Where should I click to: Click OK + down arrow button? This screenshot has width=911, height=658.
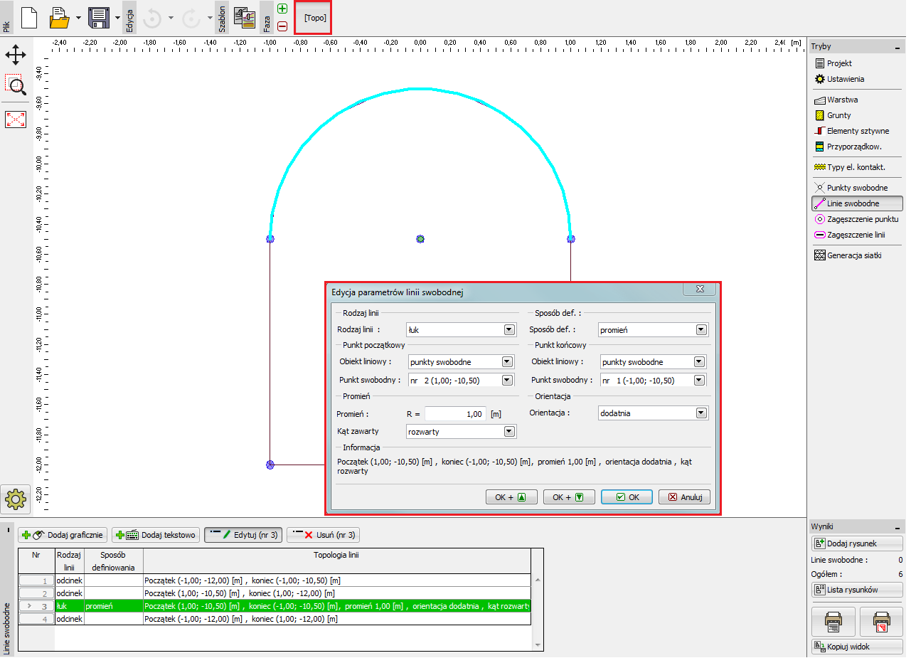click(569, 497)
